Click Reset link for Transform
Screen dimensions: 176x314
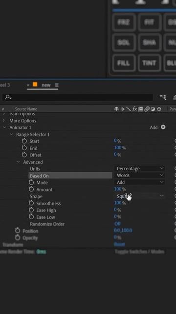pos(119,244)
